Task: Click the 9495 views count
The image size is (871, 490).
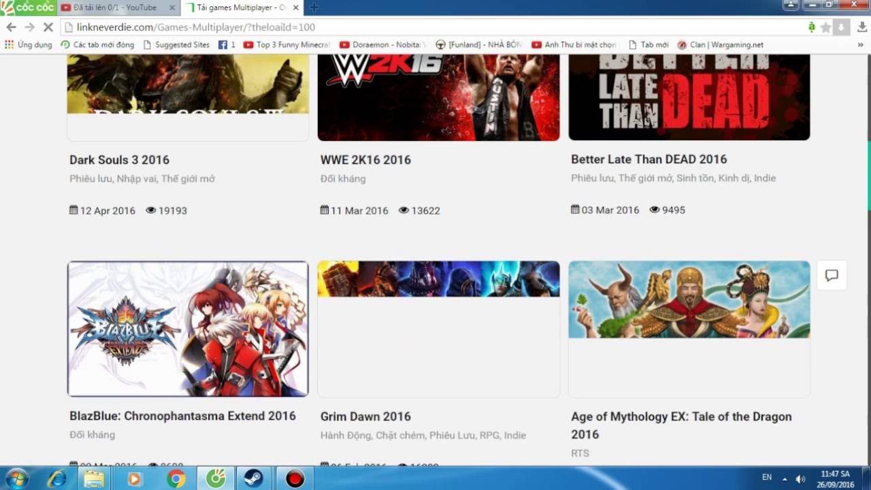Action: pyautogui.click(x=674, y=210)
